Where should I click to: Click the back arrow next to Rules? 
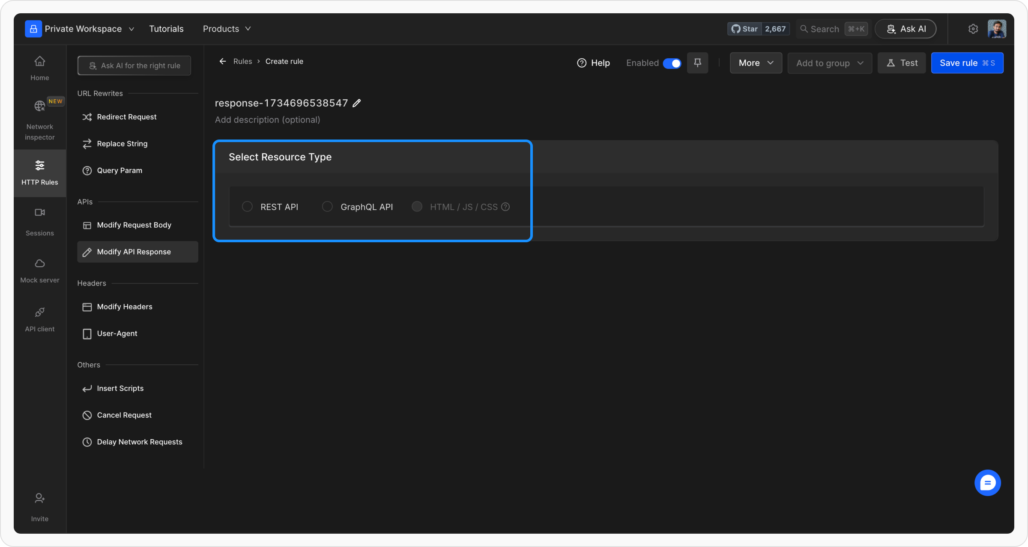[x=223, y=61]
